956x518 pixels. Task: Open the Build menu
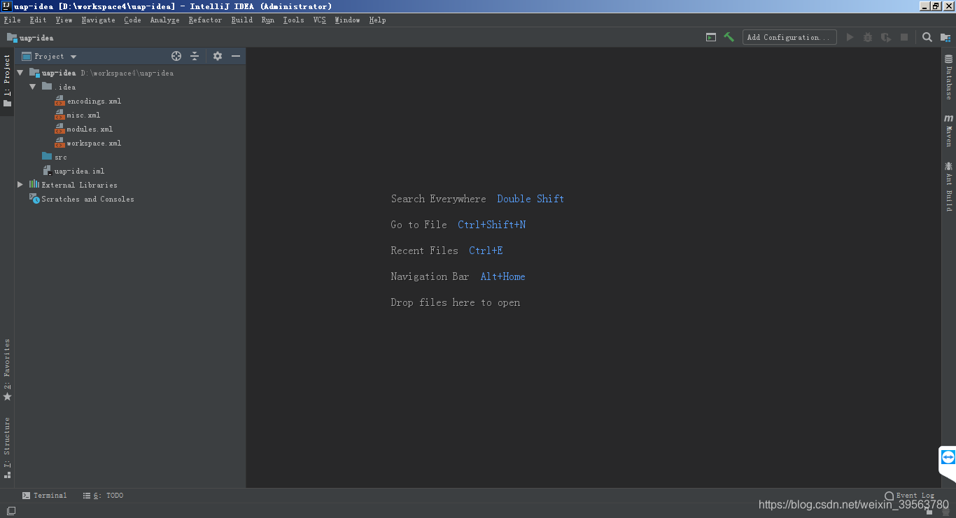241,20
